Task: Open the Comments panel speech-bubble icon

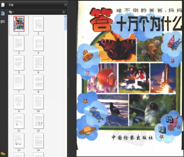Action: click(x=3, y=154)
